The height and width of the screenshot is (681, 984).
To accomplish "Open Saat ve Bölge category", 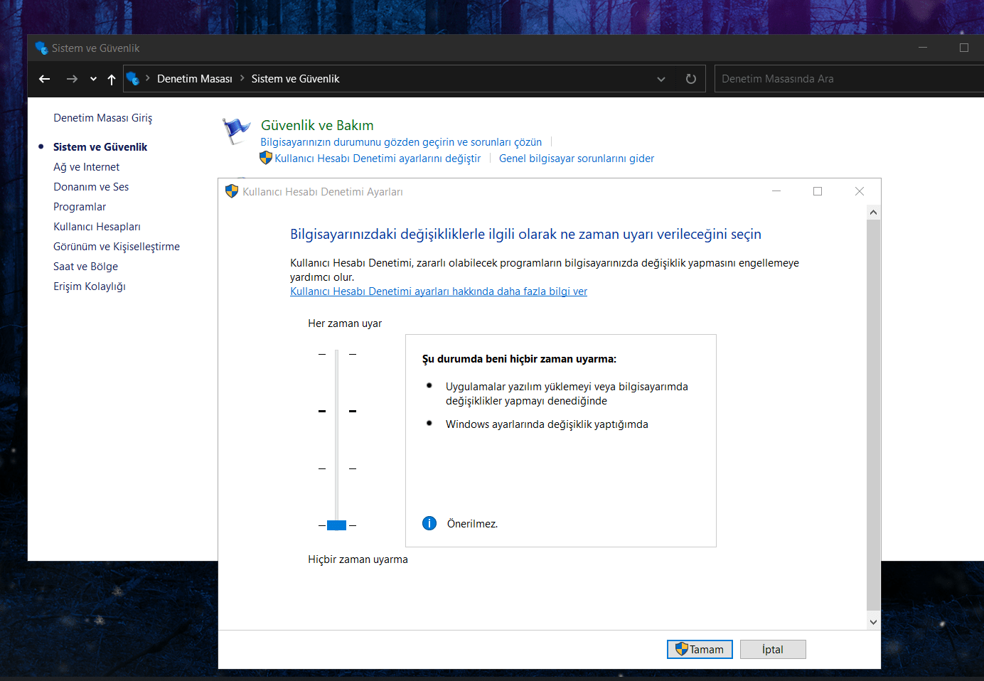I will point(85,267).
